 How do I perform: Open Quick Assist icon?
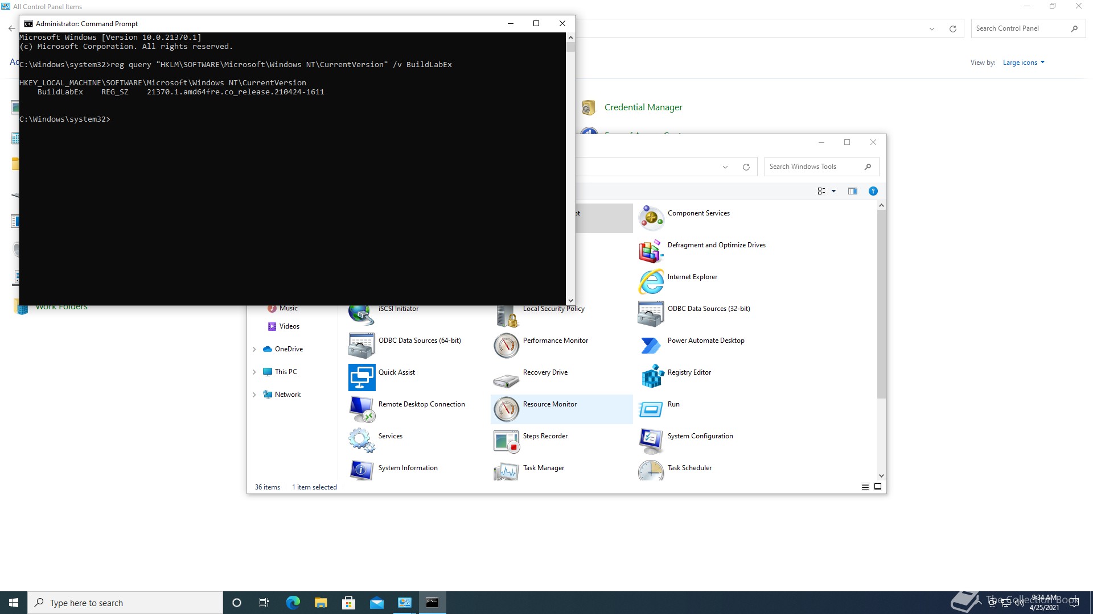click(x=361, y=377)
